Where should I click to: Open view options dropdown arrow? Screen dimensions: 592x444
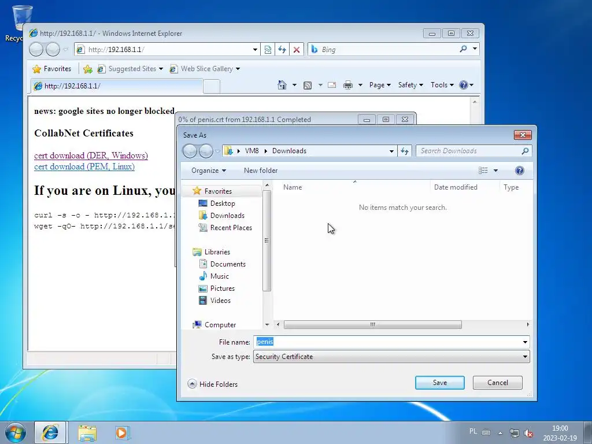tap(495, 171)
